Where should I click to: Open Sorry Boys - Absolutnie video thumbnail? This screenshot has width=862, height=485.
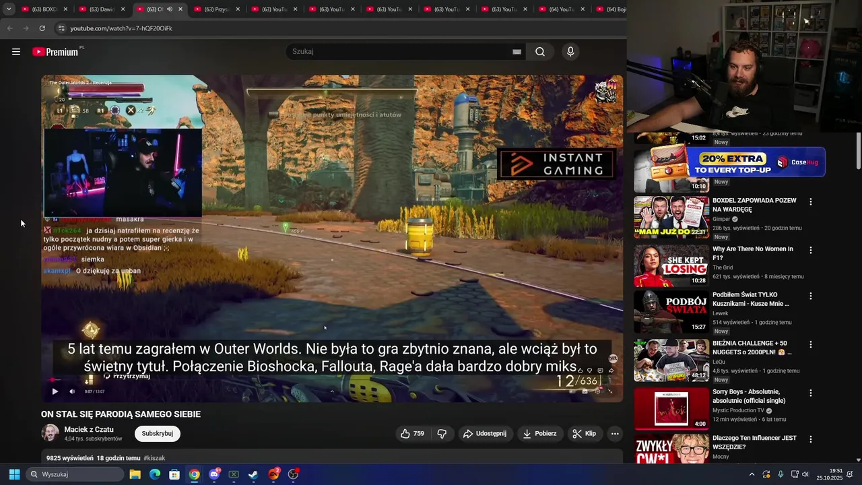tap(671, 409)
